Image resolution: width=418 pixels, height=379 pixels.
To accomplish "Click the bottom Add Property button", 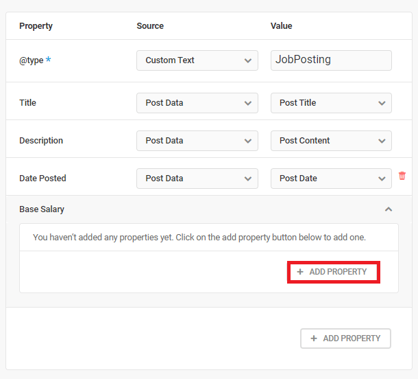I will [345, 338].
